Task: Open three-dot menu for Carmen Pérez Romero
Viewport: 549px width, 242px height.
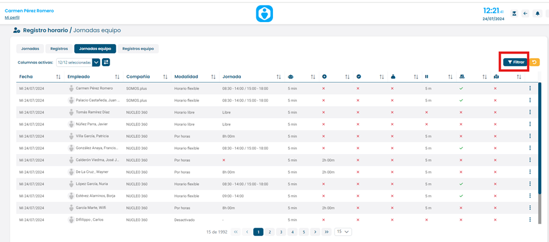Action: (x=530, y=89)
